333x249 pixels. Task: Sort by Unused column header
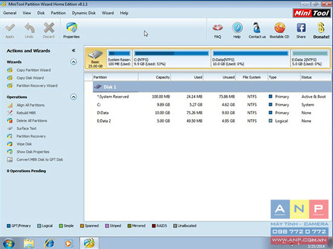(x=220, y=77)
